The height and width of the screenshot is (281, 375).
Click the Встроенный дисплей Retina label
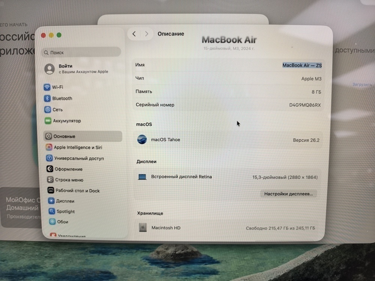tap(181, 176)
